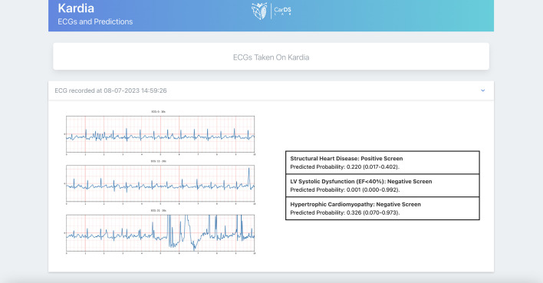The height and width of the screenshot is (283, 543).
Task: Click the Structural Heart Disease result row
Action: click(x=382, y=163)
